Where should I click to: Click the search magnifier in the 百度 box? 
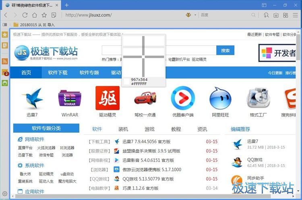[x=253, y=15]
